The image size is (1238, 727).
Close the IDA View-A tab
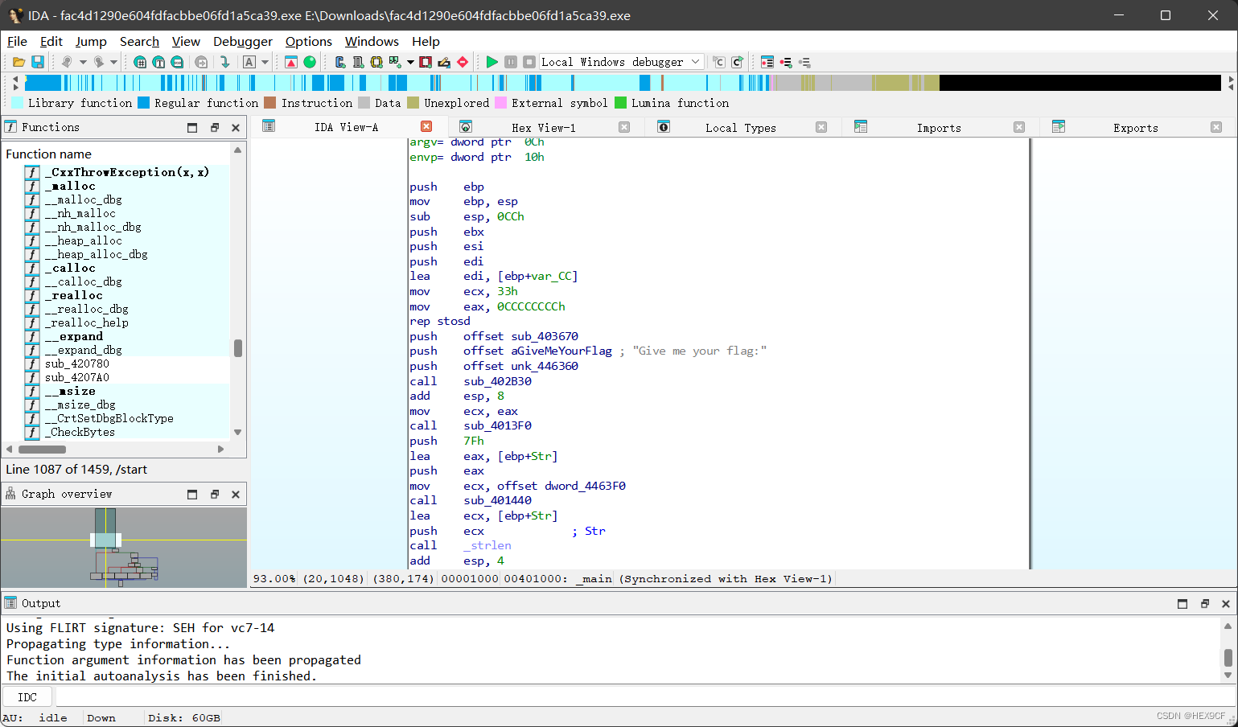[x=426, y=126]
